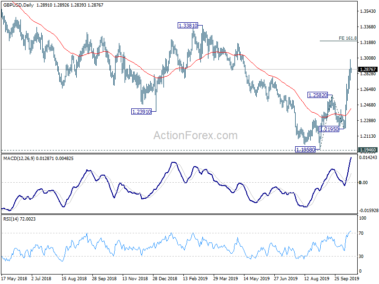Click the 29 Mar 2019 date label
Viewport: 379px width, 284px height.
point(226,278)
